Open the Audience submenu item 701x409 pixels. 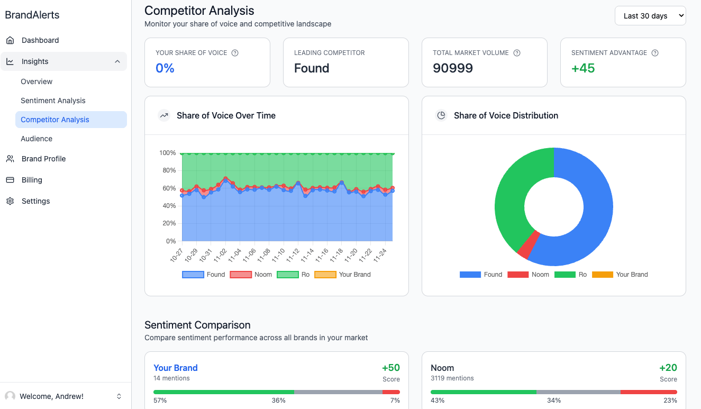click(37, 139)
